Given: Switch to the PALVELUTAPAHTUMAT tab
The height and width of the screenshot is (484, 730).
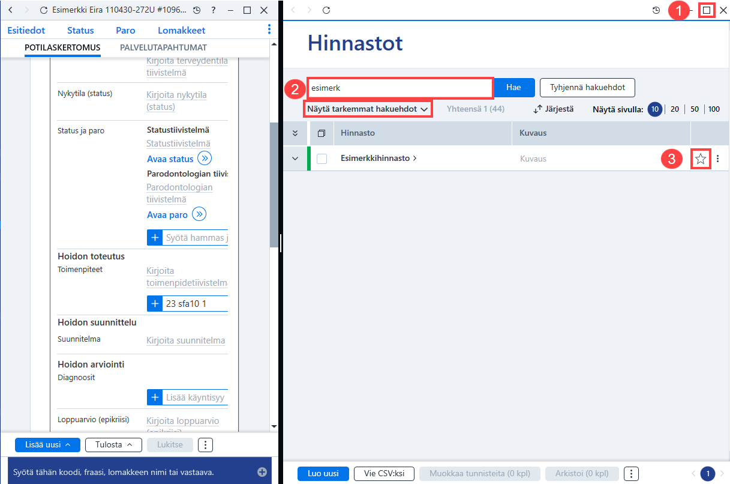Looking at the screenshot, I should pos(163,47).
